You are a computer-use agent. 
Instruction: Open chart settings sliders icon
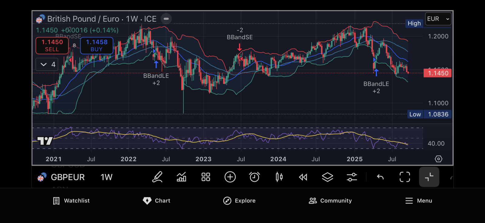point(352,177)
